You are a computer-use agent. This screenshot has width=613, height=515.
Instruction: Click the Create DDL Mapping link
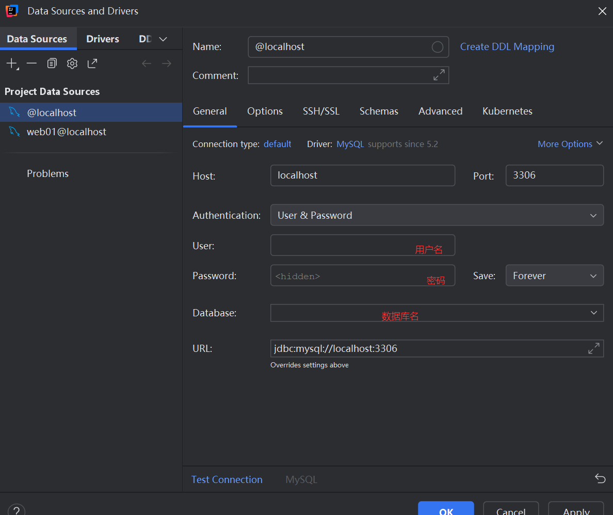(x=507, y=47)
